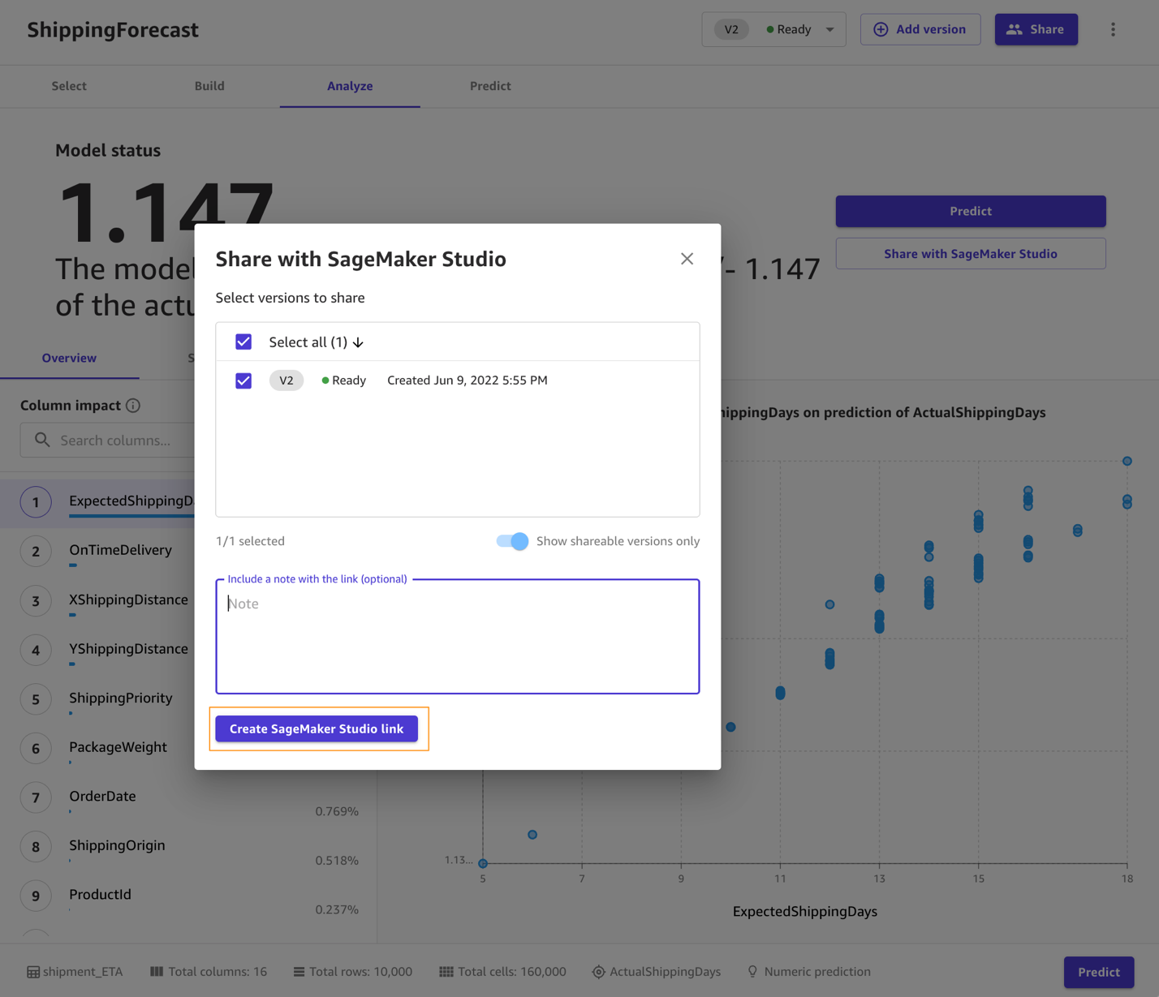Click the ActualShippingDays target icon
Image resolution: width=1159 pixels, height=997 pixels.
tap(598, 972)
